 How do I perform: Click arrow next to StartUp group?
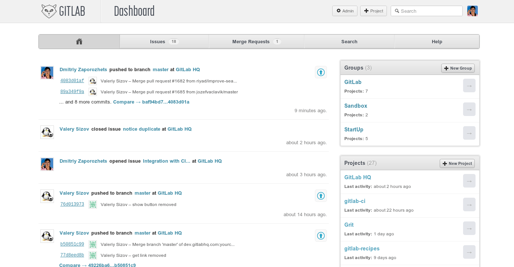[x=469, y=133]
